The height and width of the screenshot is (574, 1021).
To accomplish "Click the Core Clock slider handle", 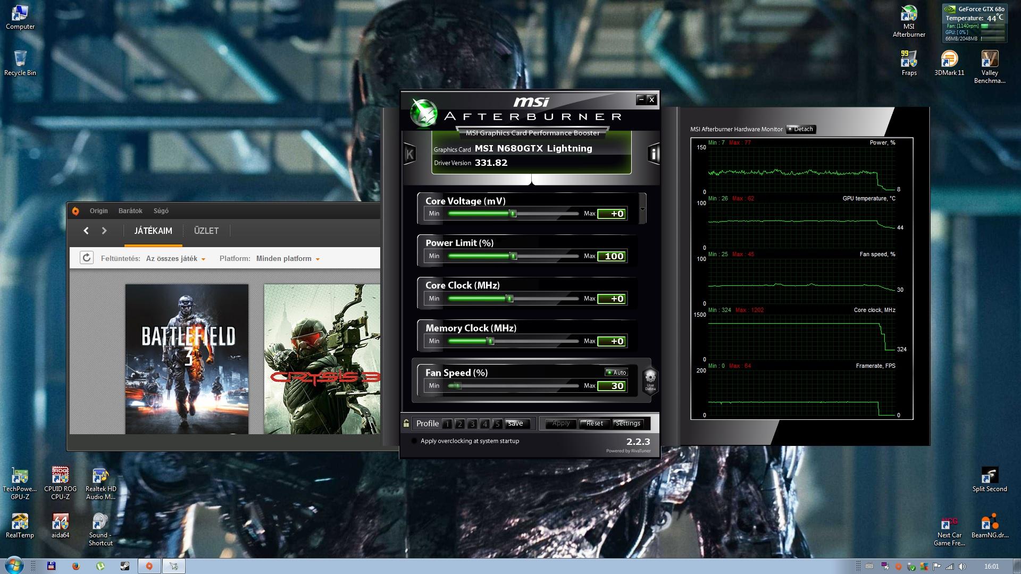I will pos(509,299).
